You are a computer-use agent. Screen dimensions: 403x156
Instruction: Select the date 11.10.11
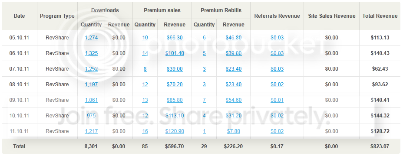tap(19, 131)
